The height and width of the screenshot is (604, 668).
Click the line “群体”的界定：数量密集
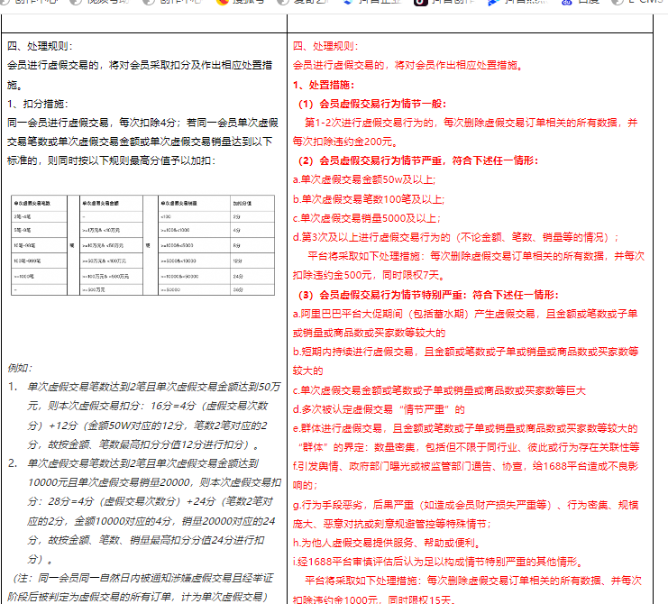click(x=469, y=447)
